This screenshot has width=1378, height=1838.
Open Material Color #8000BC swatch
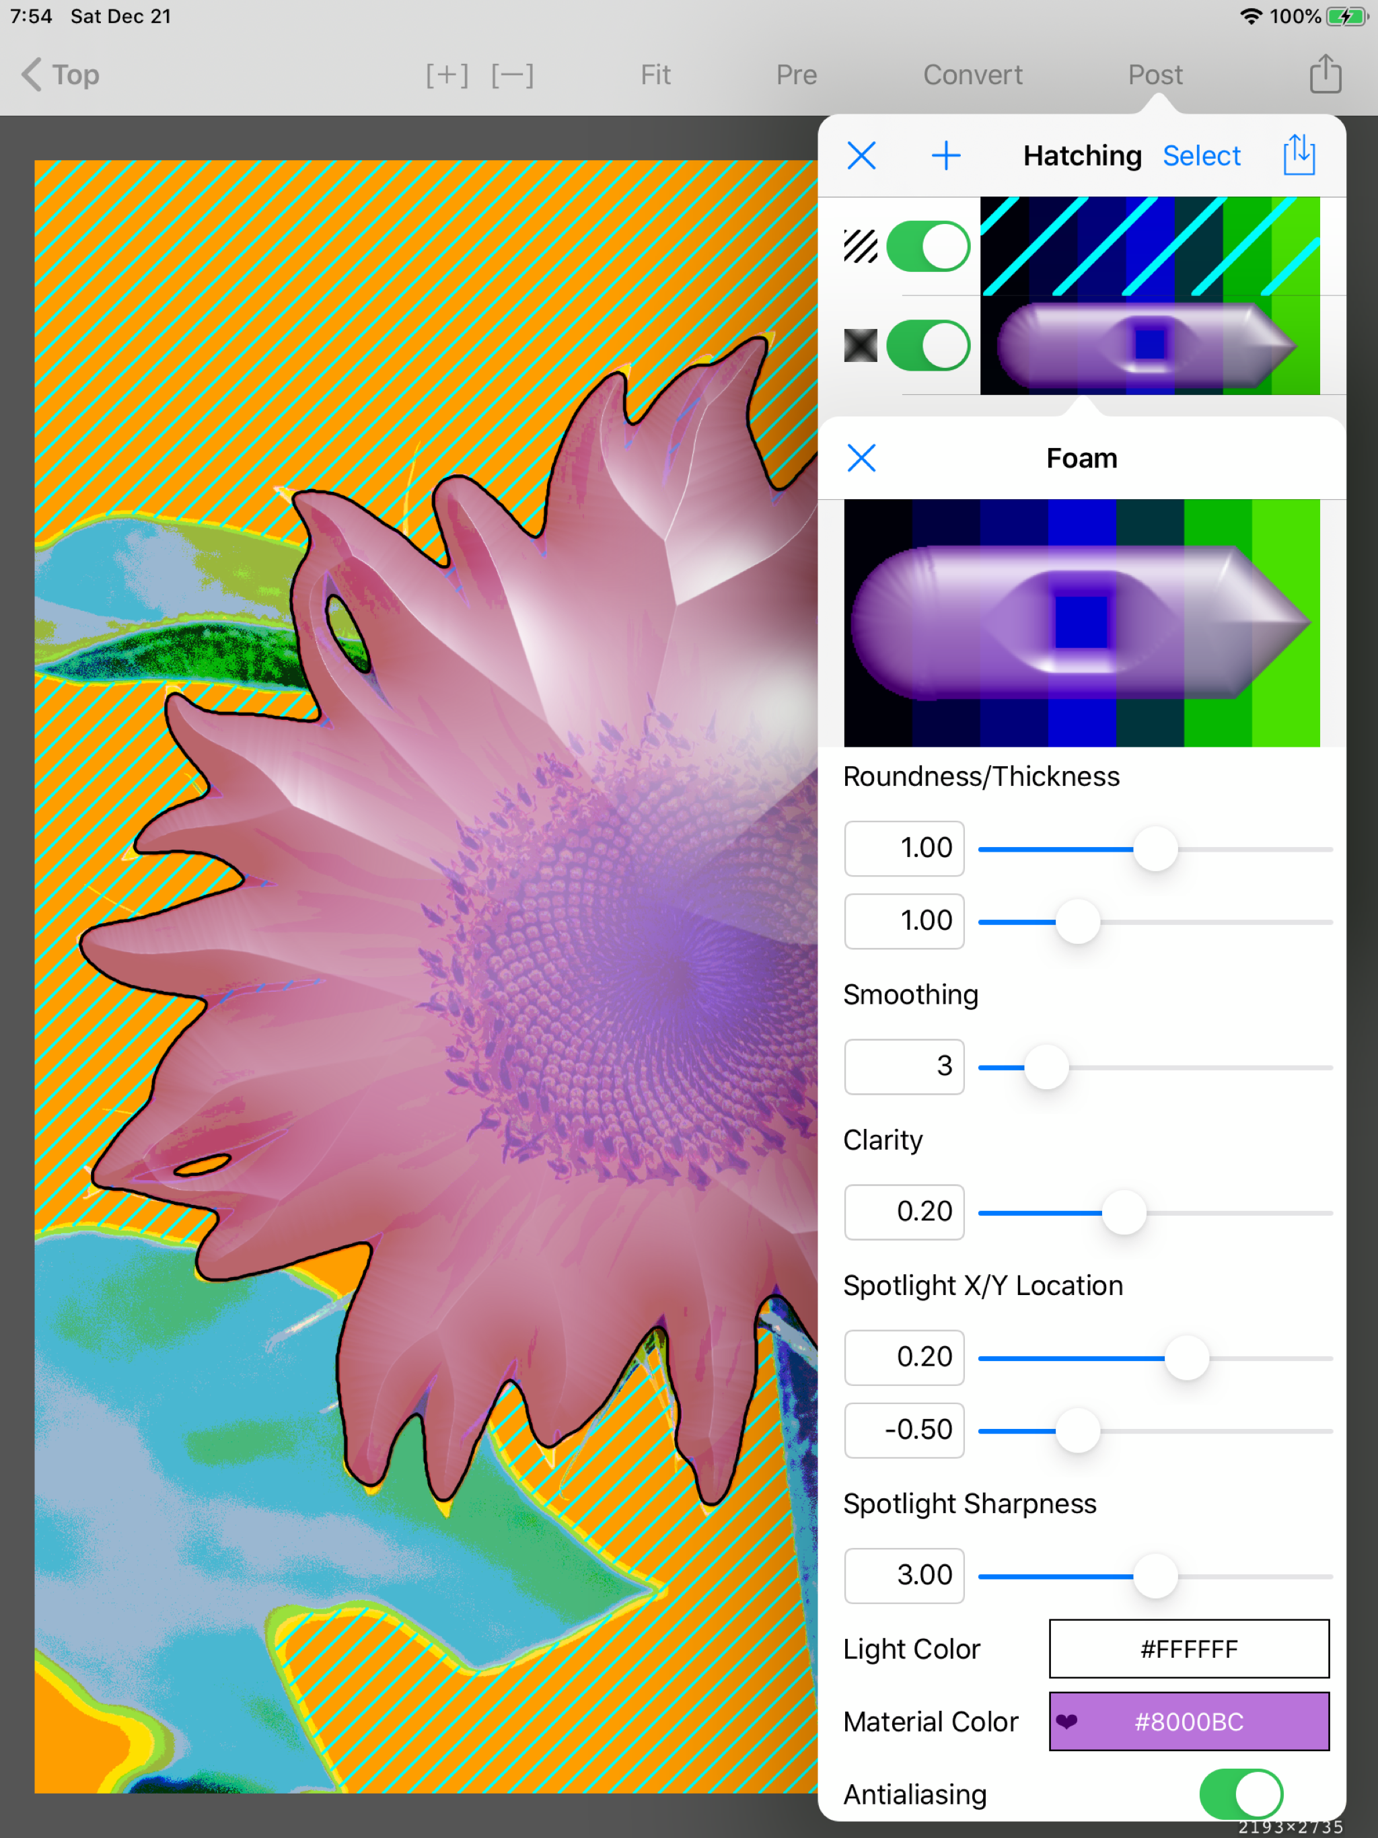(x=1188, y=1722)
